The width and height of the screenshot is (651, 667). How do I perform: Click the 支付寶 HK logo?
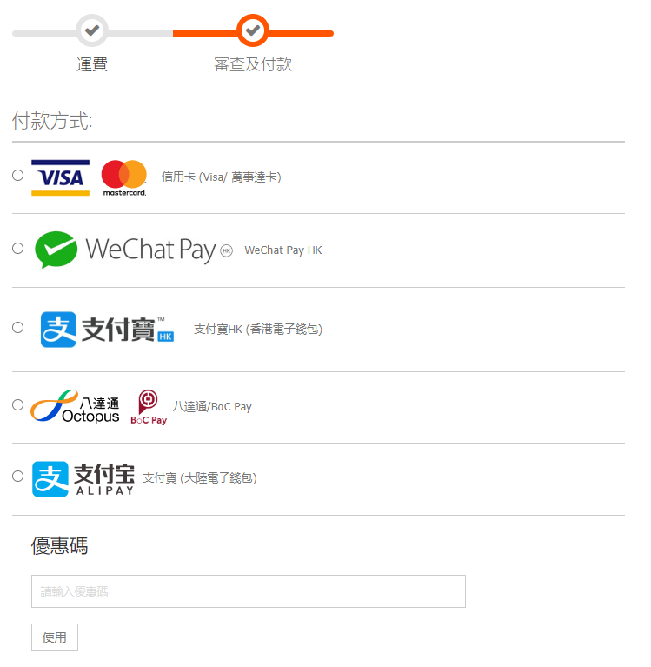107,330
